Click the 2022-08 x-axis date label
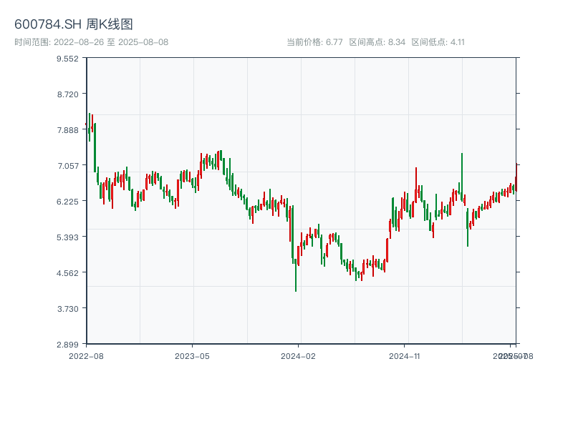 (86, 355)
